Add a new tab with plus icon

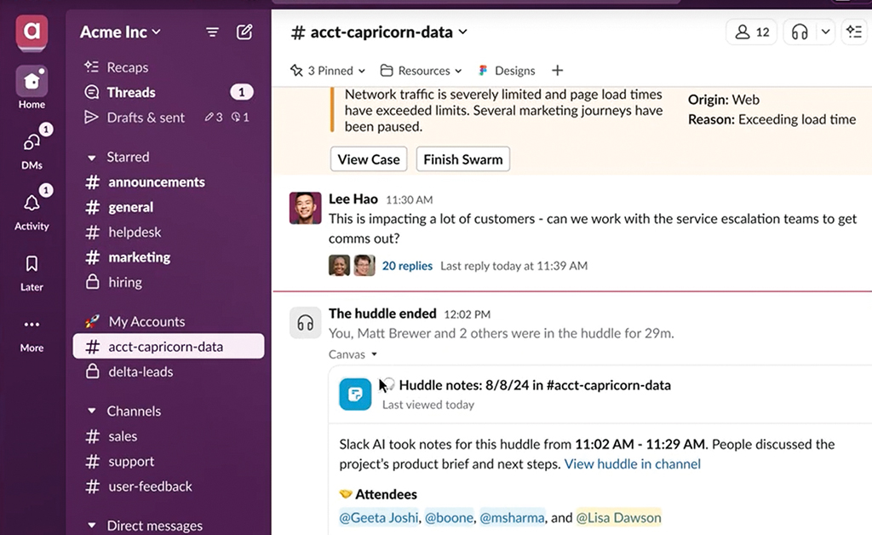click(x=557, y=71)
